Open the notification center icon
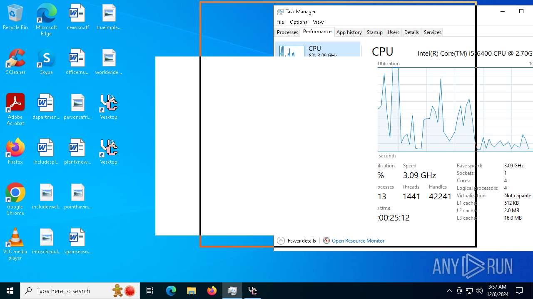 coord(520,291)
